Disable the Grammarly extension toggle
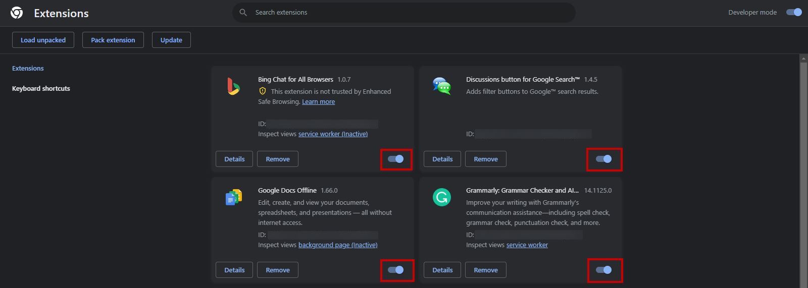 coord(604,270)
